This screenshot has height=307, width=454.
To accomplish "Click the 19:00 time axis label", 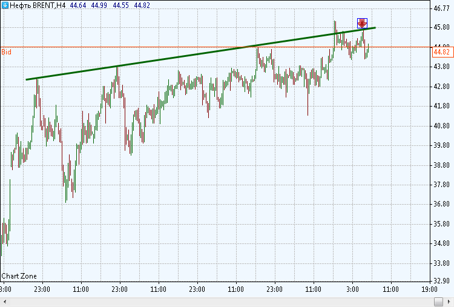I will click(429, 289).
